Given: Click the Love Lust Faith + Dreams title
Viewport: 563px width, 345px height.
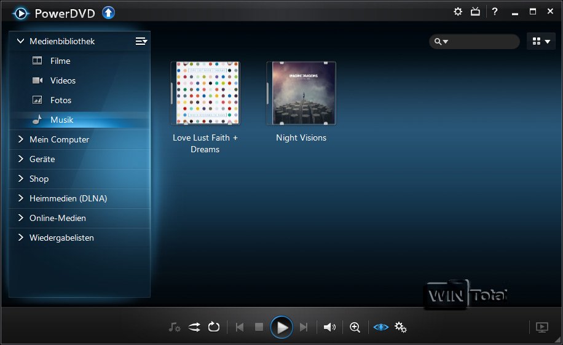Looking at the screenshot, I should coord(205,144).
